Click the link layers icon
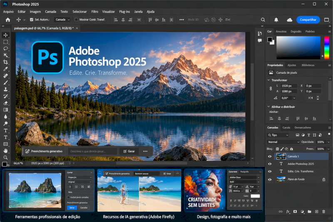This screenshot has height=222, width=333. pos(281,212)
